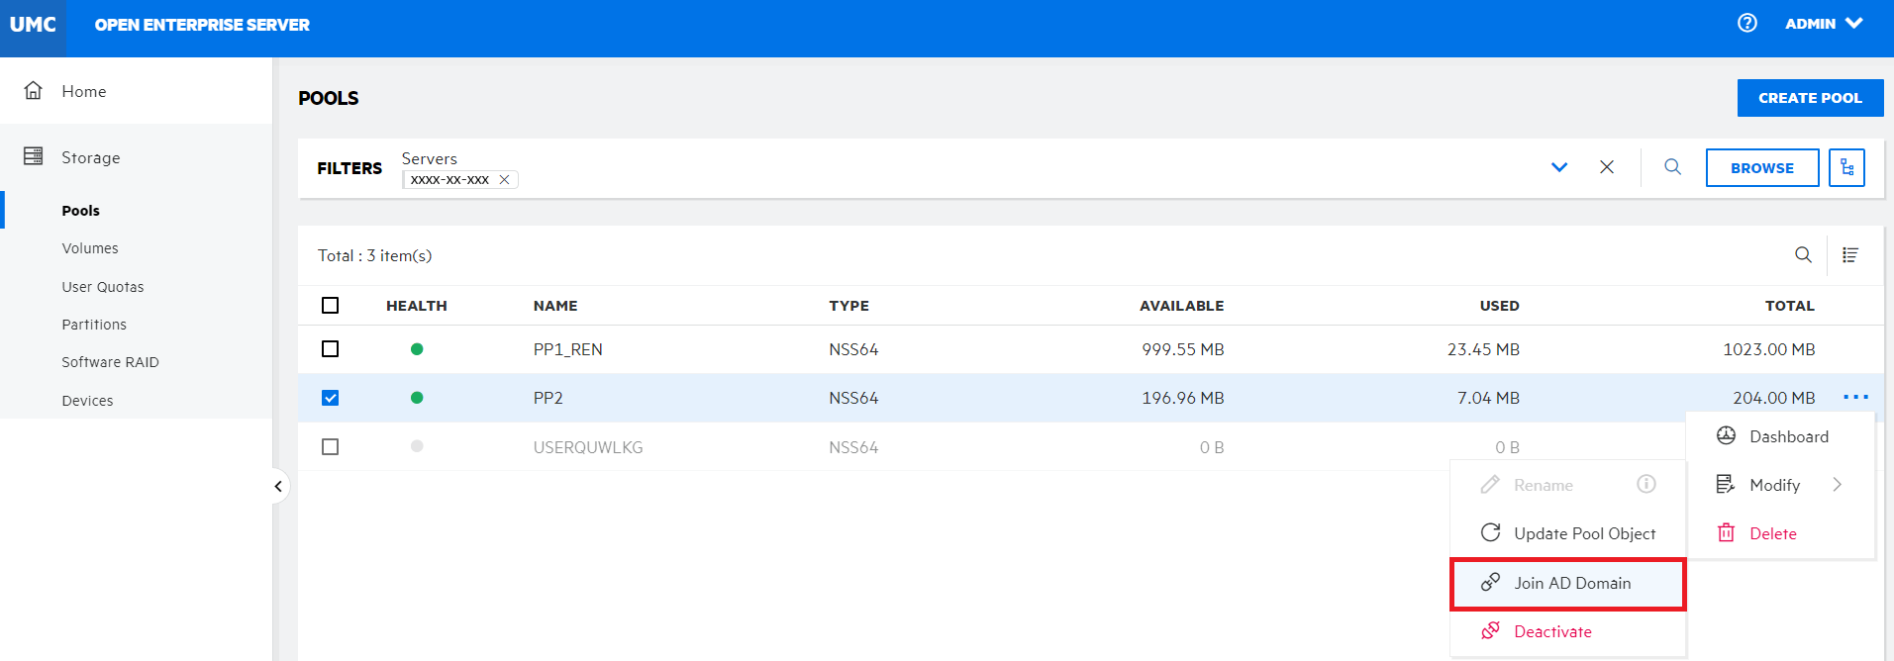
Task: Select Join AD Domain menu option
Action: [x=1571, y=584]
